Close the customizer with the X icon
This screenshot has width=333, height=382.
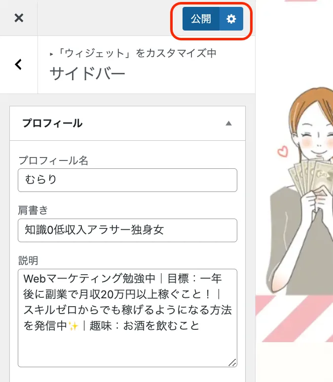19,18
